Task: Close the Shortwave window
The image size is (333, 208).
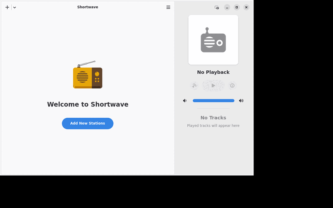Action: tap(246, 7)
